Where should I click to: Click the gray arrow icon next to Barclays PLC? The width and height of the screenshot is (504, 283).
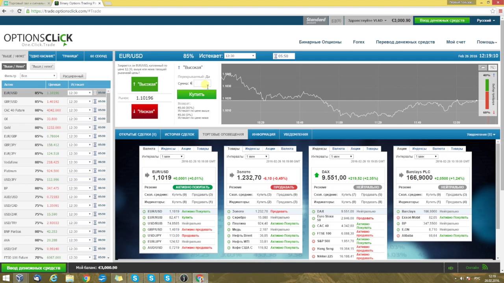coord(401,175)
